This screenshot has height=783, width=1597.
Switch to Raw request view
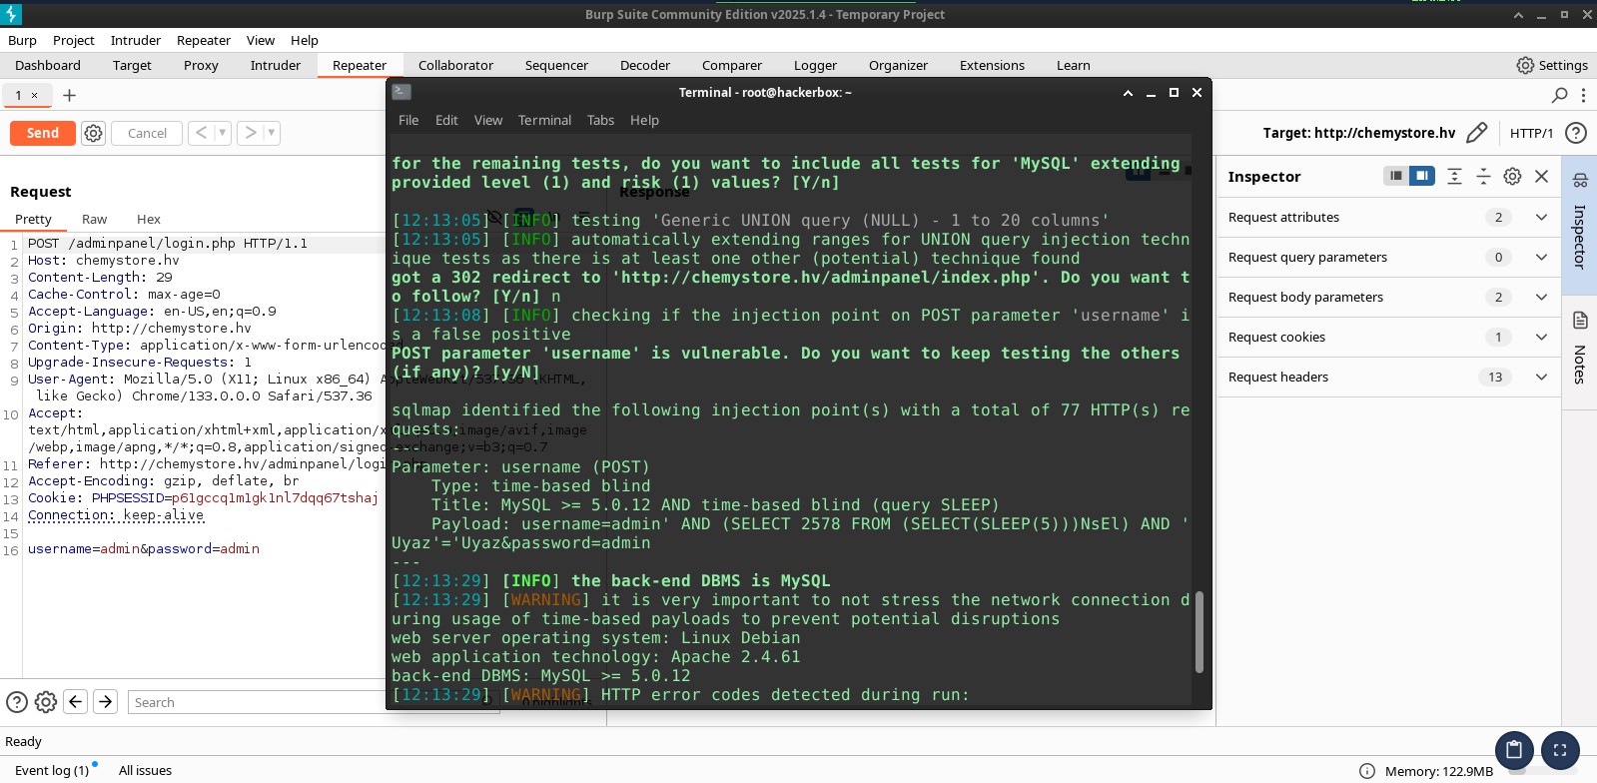point(94,219)
